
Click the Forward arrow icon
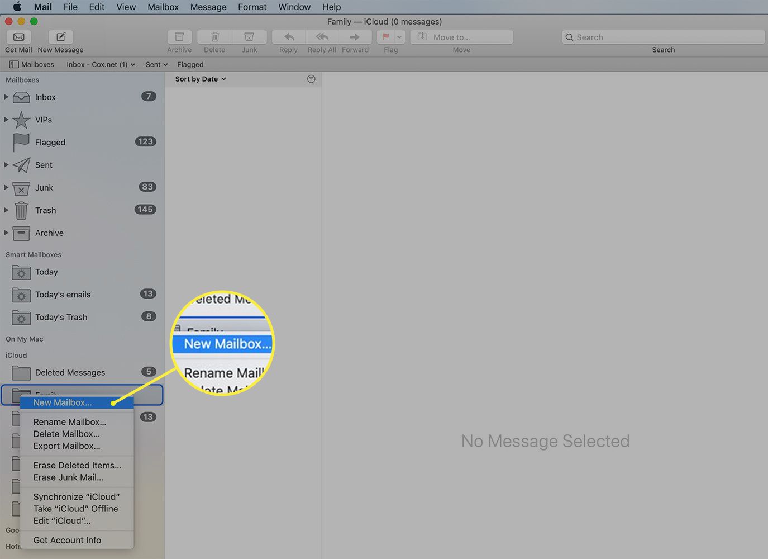[355, 37]
